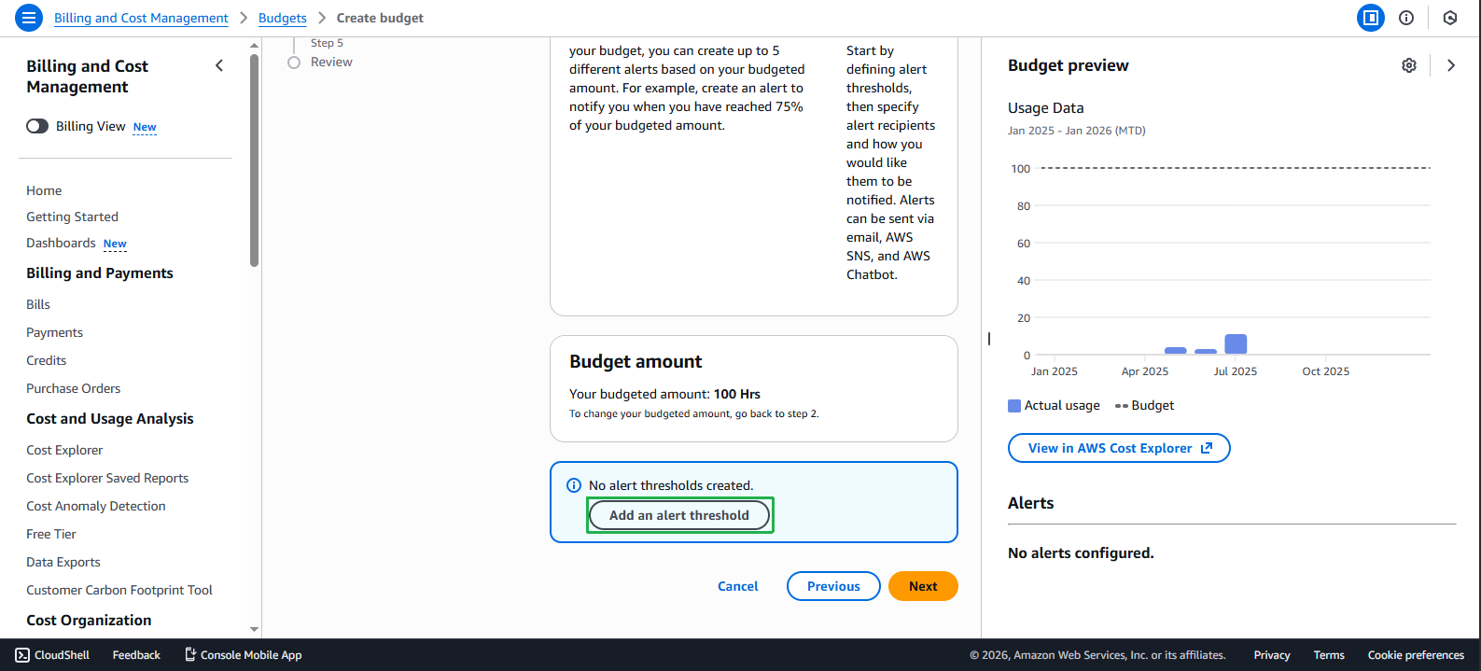
Task: Open Bills page in sidebar
Action: tap(38, 304)
